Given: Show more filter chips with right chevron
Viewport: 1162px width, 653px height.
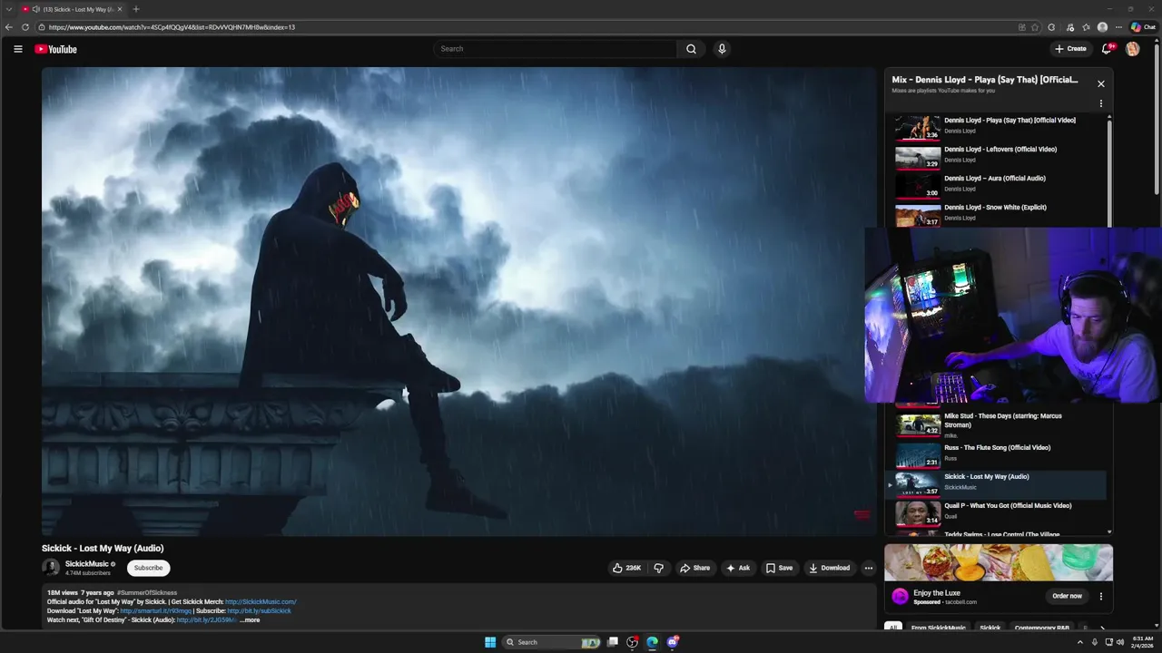Looking at the screenshot, I should pos(1102,628).
